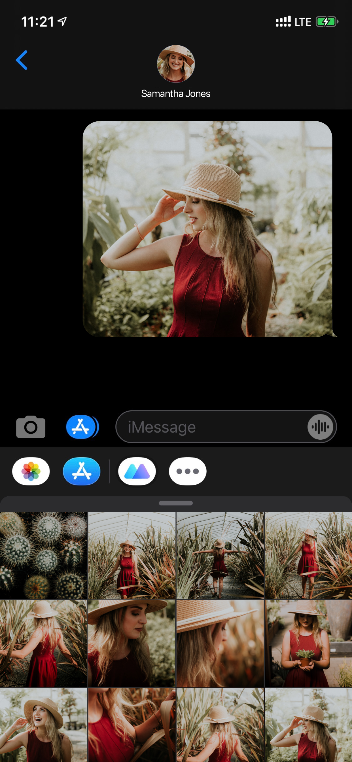Select photo of laughing woman holding hat
The image size is (352, 762).
click(43, 725)
